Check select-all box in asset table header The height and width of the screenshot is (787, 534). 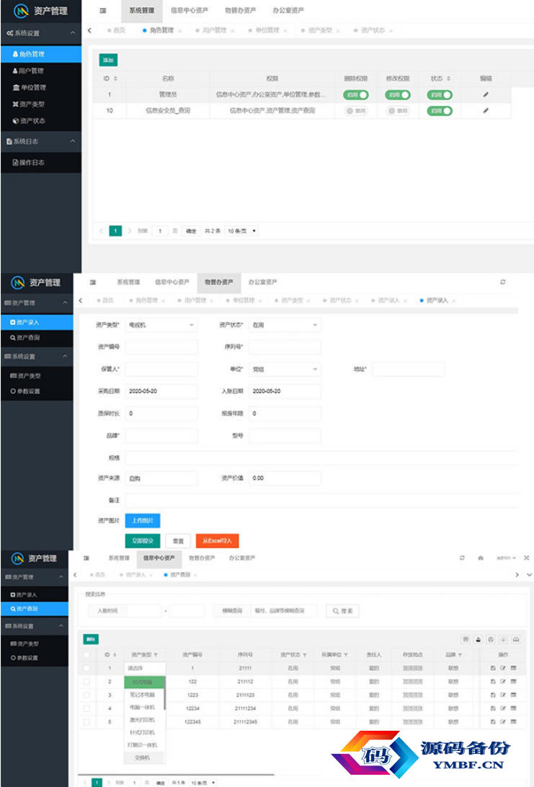(x=86, y=655)
